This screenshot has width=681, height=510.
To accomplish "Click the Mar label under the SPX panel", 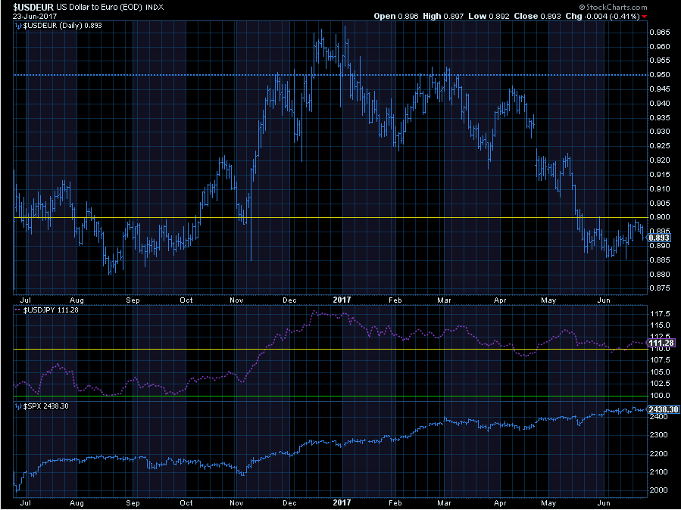I will point(445,503).
